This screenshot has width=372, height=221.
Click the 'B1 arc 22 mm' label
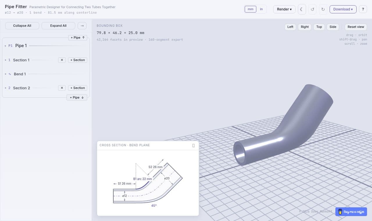tap(142, 179)
